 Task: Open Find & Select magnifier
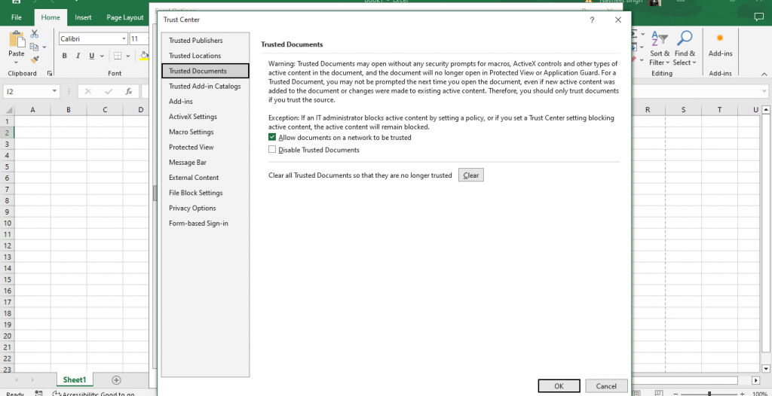[x=685, y=48]
